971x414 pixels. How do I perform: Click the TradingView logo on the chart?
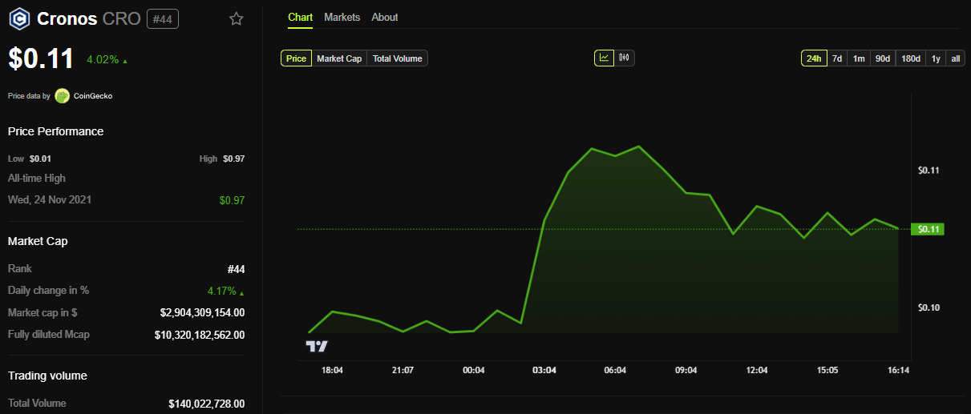317,346
